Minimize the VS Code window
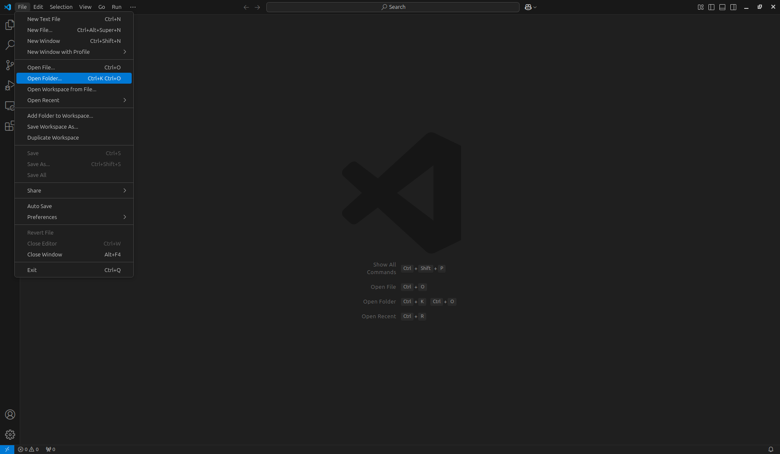Screen dimensions: 780x454 click(746, 7)
